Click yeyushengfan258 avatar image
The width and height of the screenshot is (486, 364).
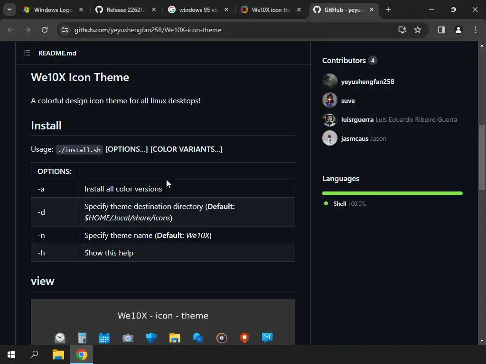330,81
